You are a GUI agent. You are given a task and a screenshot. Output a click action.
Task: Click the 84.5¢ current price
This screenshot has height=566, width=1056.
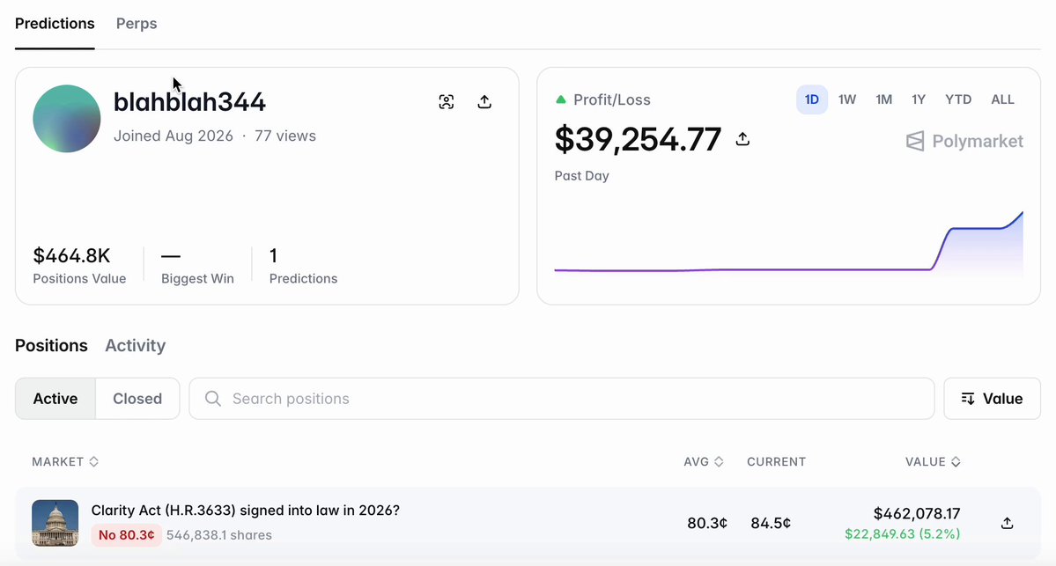pos(771,523)
